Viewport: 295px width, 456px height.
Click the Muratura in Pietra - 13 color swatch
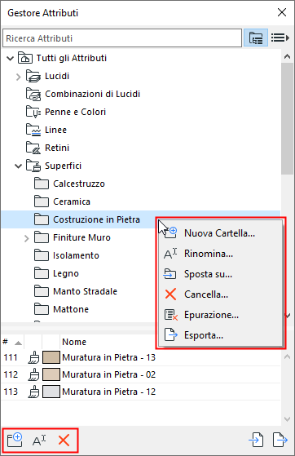pyautogui.click(x=51, y=357)
